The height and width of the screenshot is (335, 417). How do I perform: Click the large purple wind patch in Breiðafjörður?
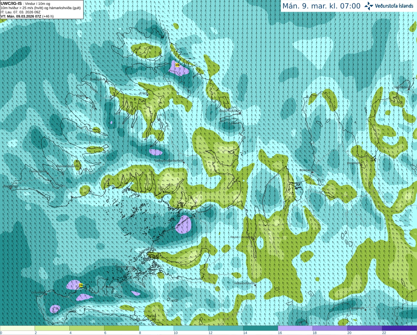(183, 225)
